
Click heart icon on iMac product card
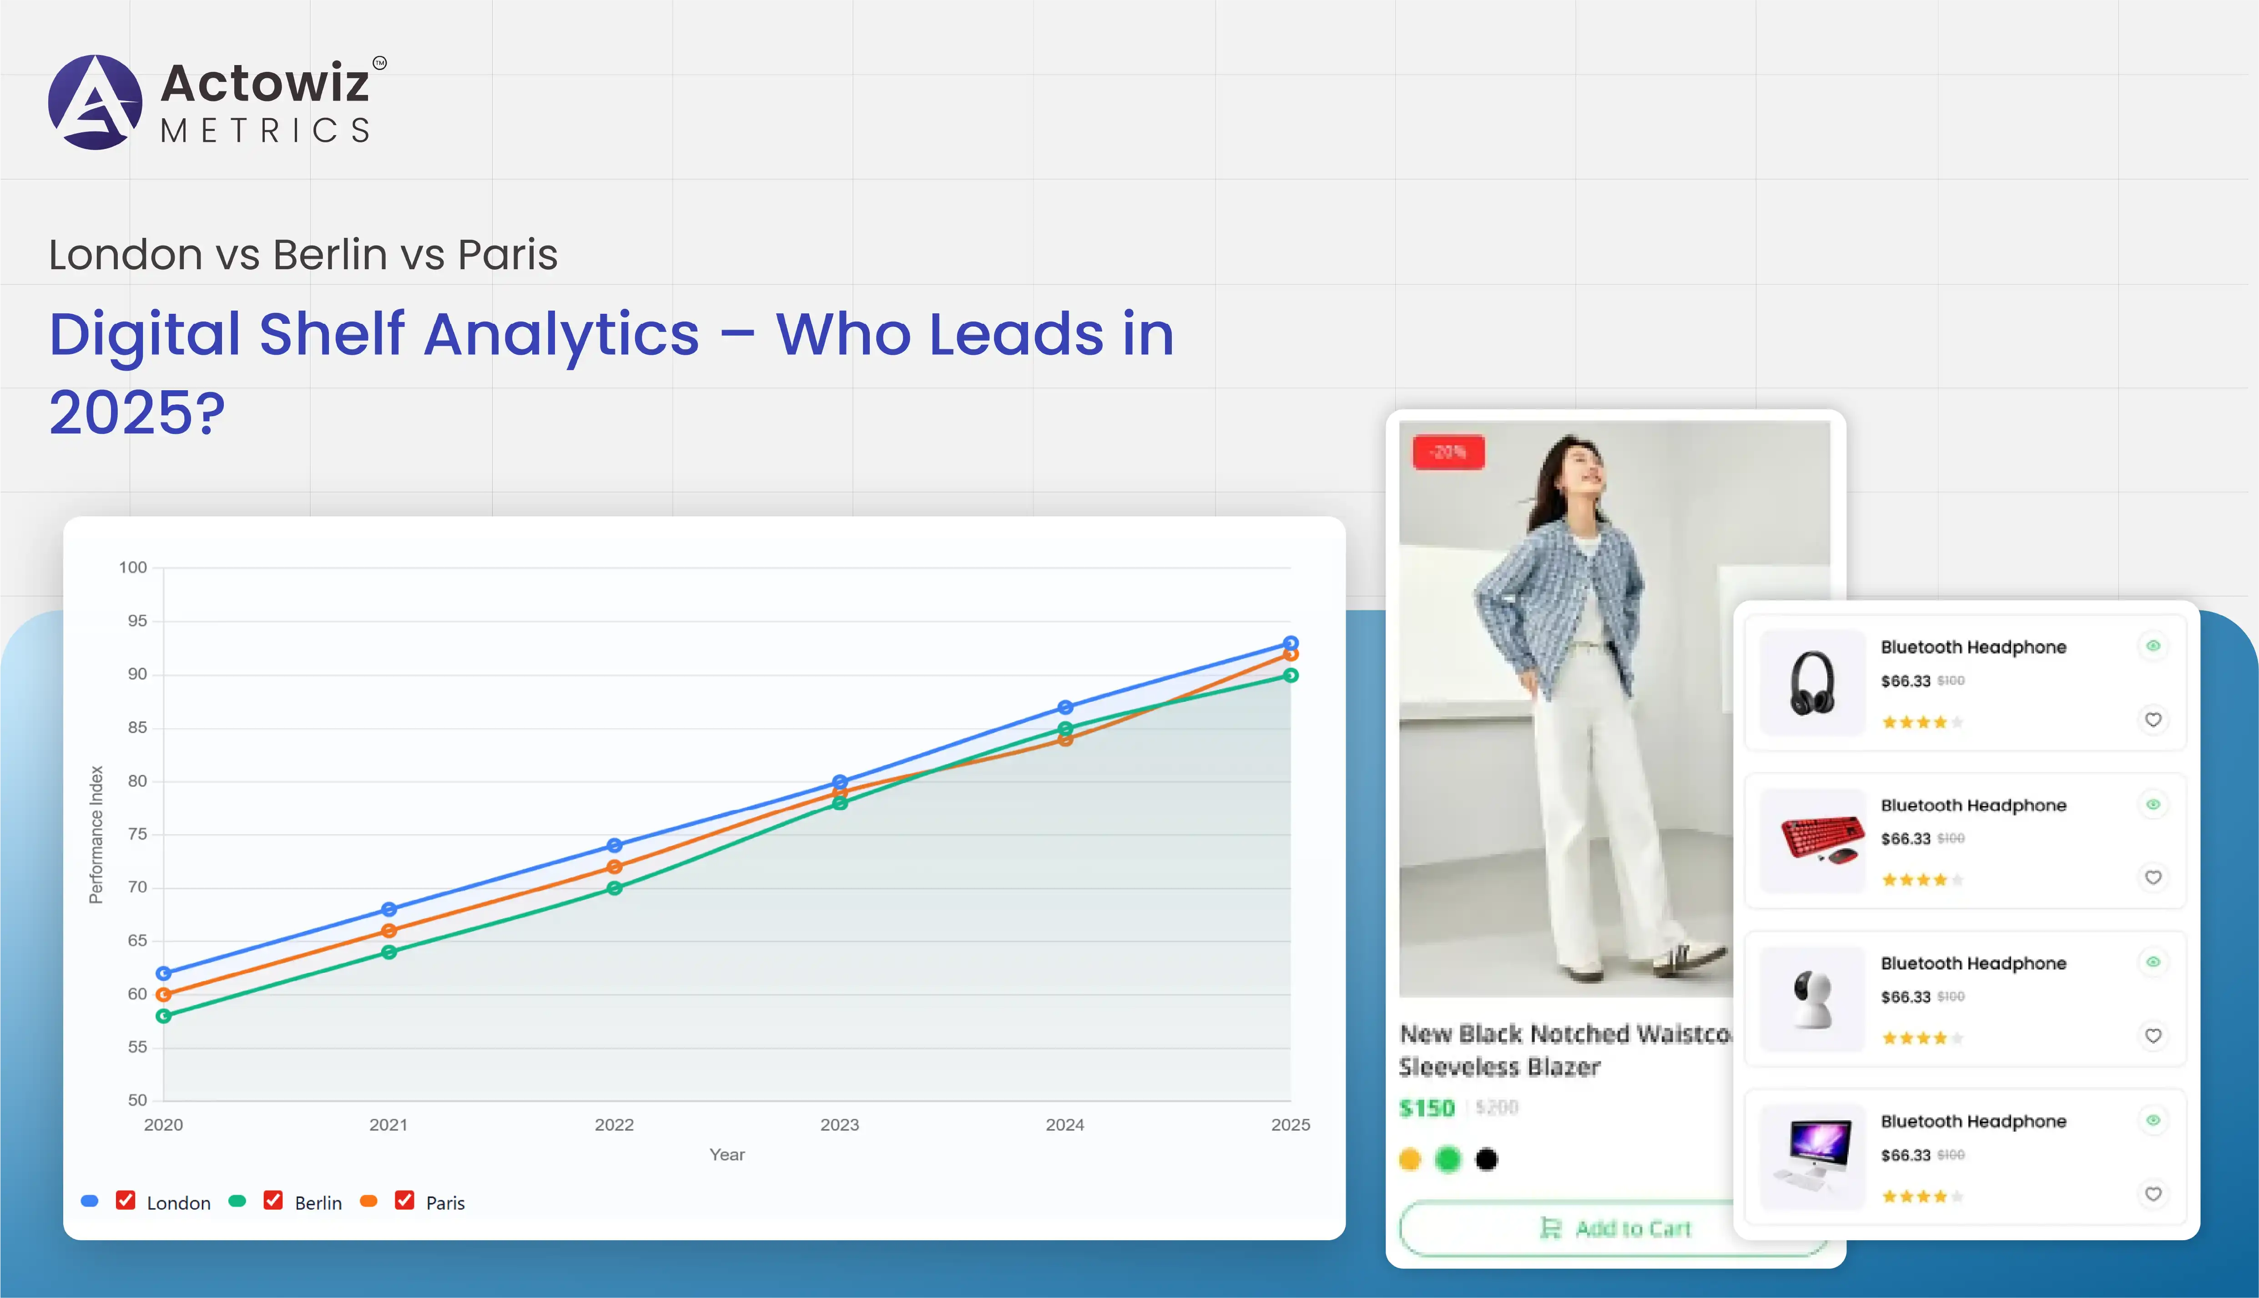tap(2153, 1194)
